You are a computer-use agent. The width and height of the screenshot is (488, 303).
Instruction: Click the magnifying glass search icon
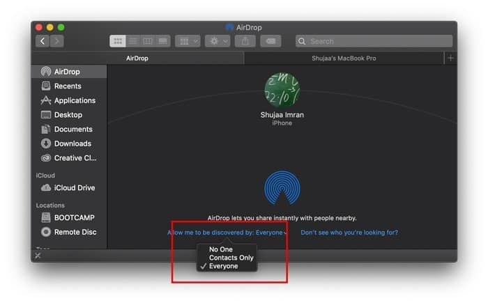click(x=302, y=41)
